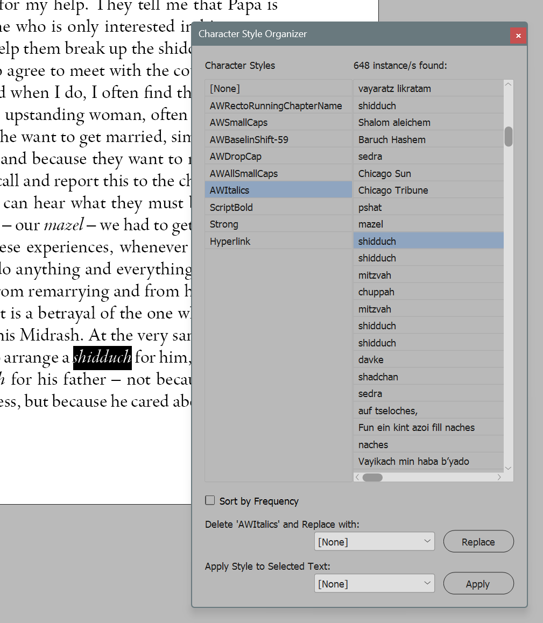Click the horizontal scroll right arrow
The image size is (543, 623).
pos(499,477)
